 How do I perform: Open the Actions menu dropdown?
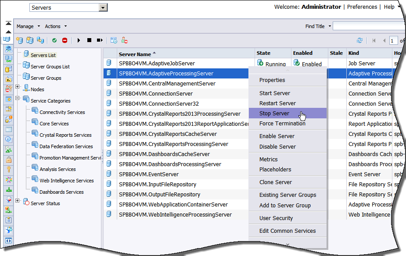pos(56,26)
